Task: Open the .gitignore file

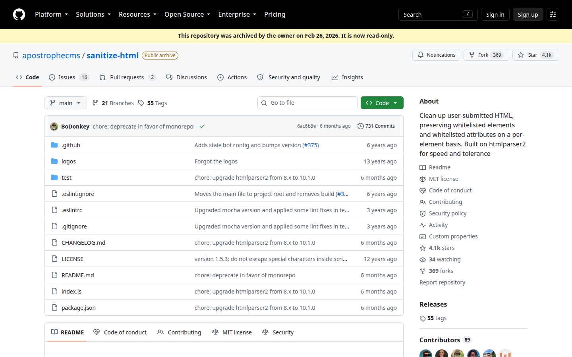Action: point(74,226)
